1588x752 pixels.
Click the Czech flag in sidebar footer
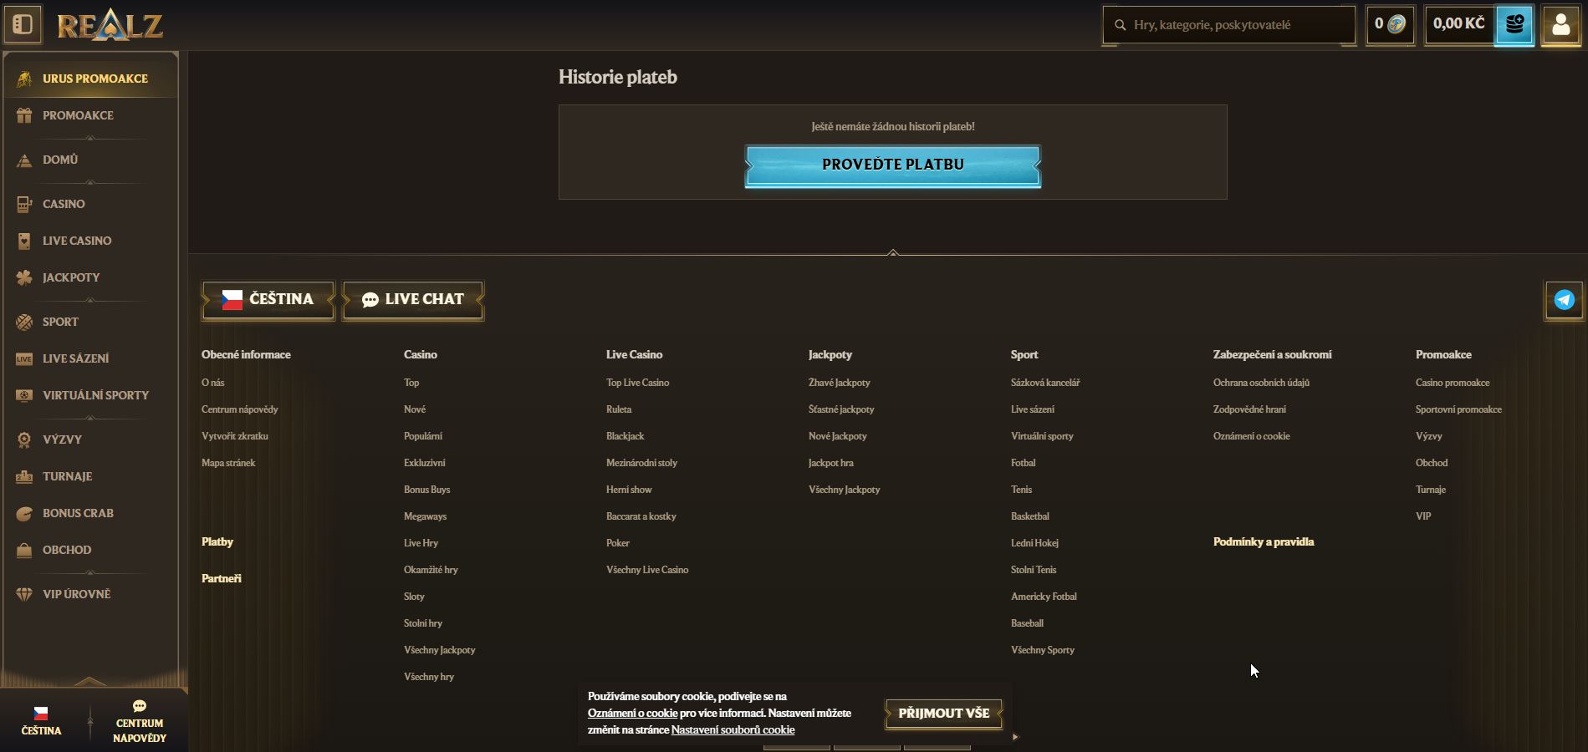click(41, 714)
